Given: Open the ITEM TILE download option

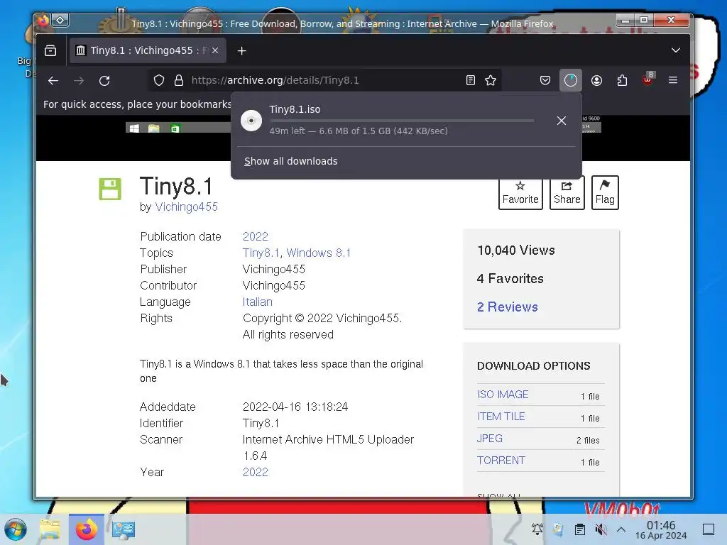Looking at the screenshot, I should tap(501, 416).
